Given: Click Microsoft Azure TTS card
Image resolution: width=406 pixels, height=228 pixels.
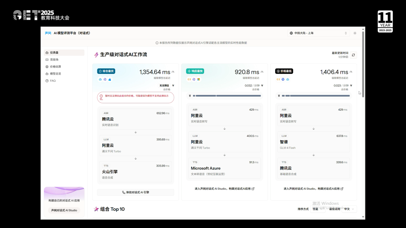Looking at the screenshot, I should 224,168.
